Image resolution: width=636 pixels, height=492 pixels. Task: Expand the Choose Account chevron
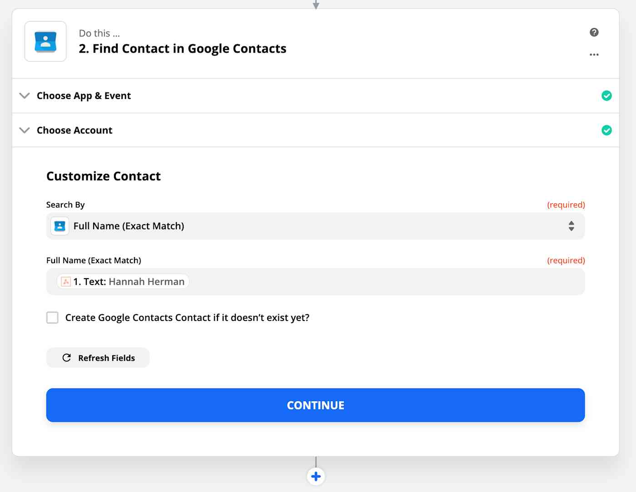[25, 130]
